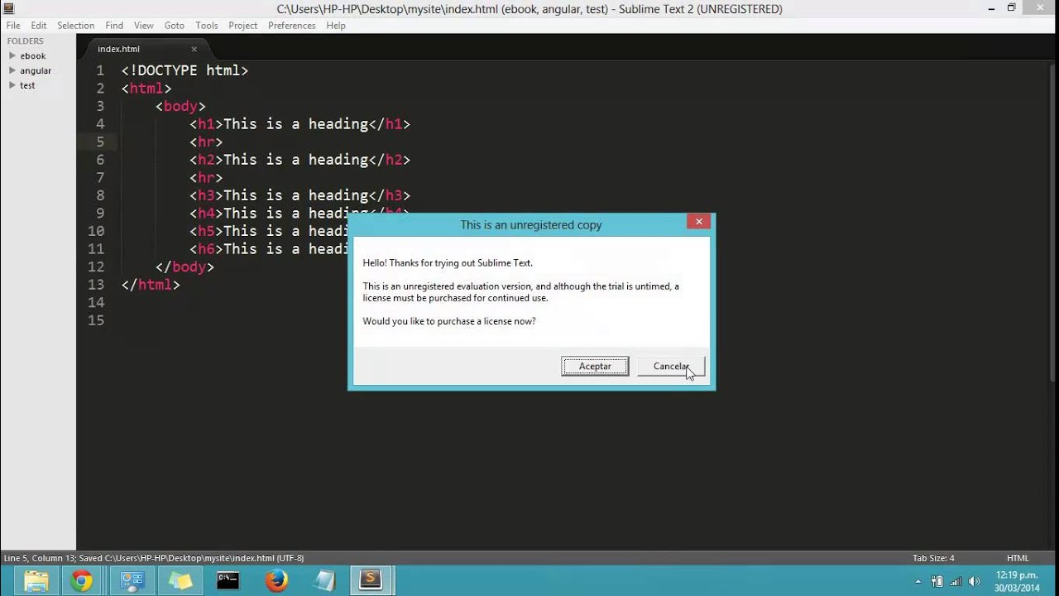Open the HTML syntax selector in status bar

point(1018,558)
